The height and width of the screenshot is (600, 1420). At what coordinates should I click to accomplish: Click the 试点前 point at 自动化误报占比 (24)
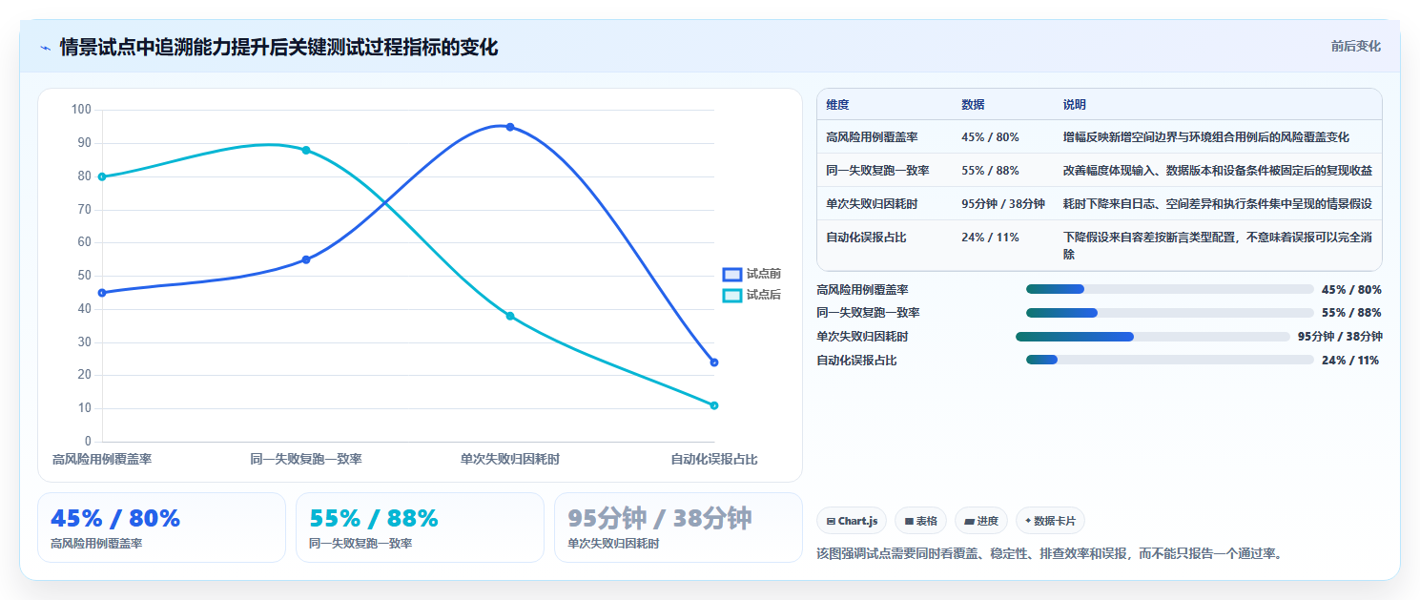pyautogui.click(x=714, y=362)
